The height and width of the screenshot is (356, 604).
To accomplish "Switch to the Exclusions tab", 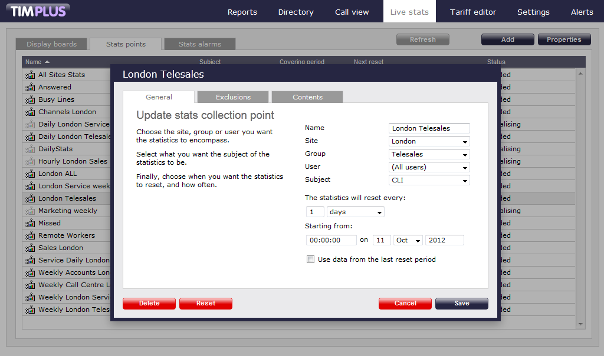I will 233,97.
